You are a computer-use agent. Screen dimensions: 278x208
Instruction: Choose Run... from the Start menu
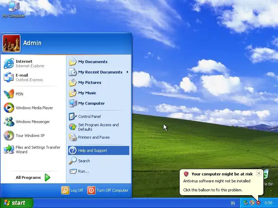pyautogui.click(x=99, y=171)
